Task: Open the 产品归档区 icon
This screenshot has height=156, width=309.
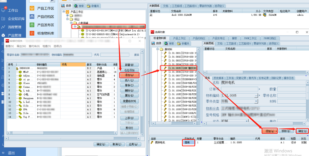Action: 32,16
